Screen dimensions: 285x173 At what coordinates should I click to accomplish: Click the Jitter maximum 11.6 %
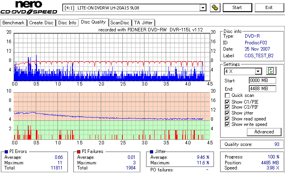click(x=203, y=163)
